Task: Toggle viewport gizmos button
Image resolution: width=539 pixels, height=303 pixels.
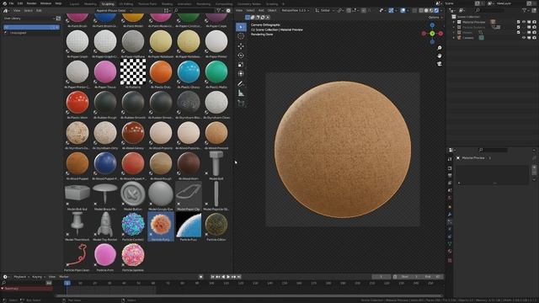Action: click(x=391, y=10)
